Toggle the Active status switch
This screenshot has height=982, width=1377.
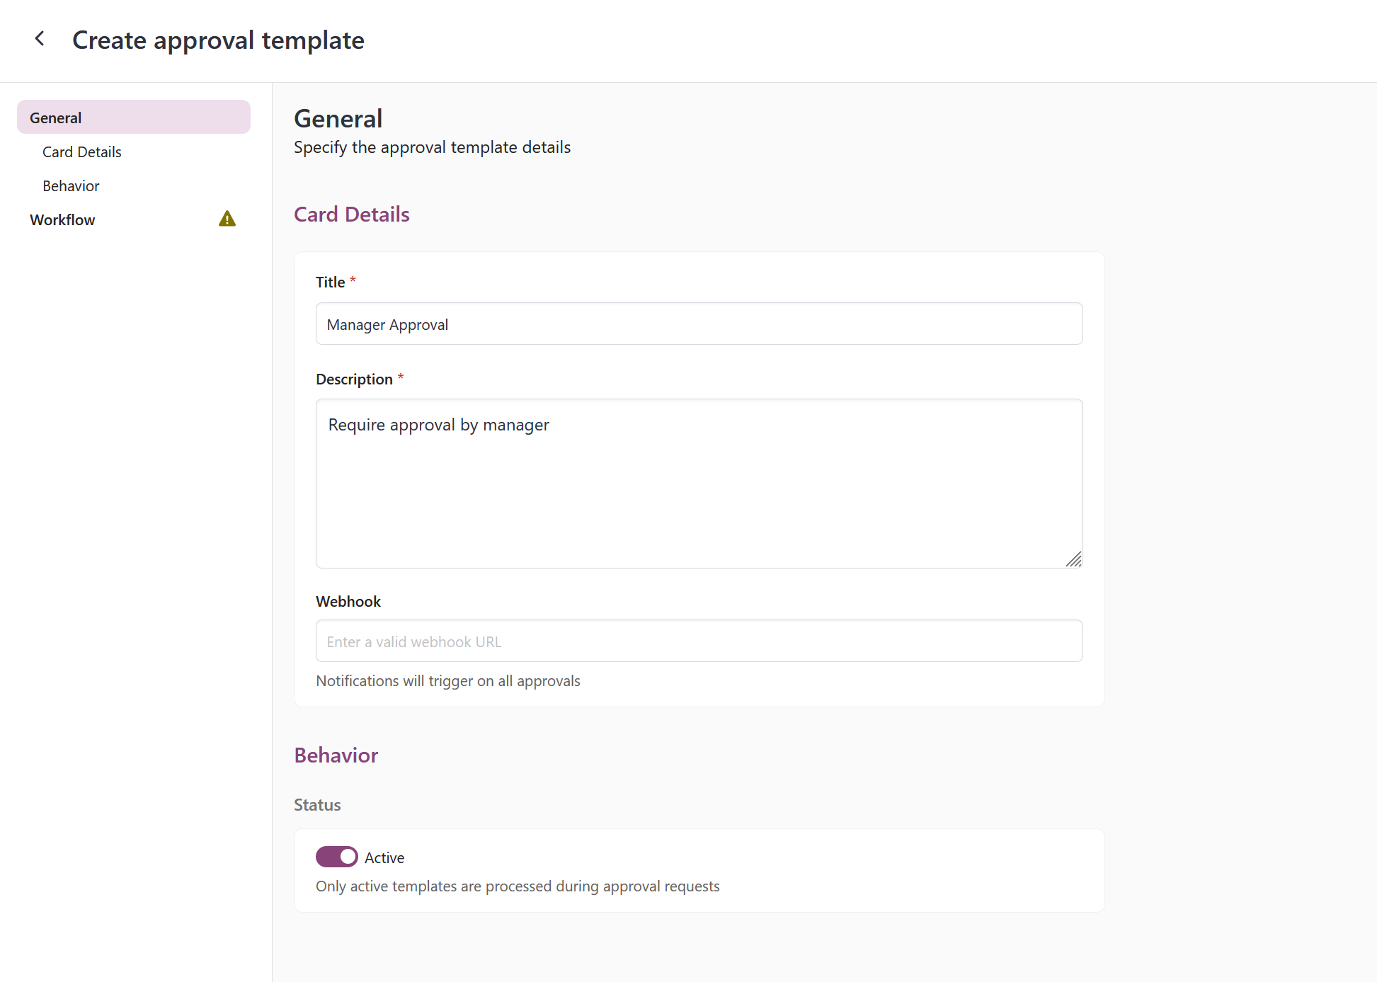[337, 857]
